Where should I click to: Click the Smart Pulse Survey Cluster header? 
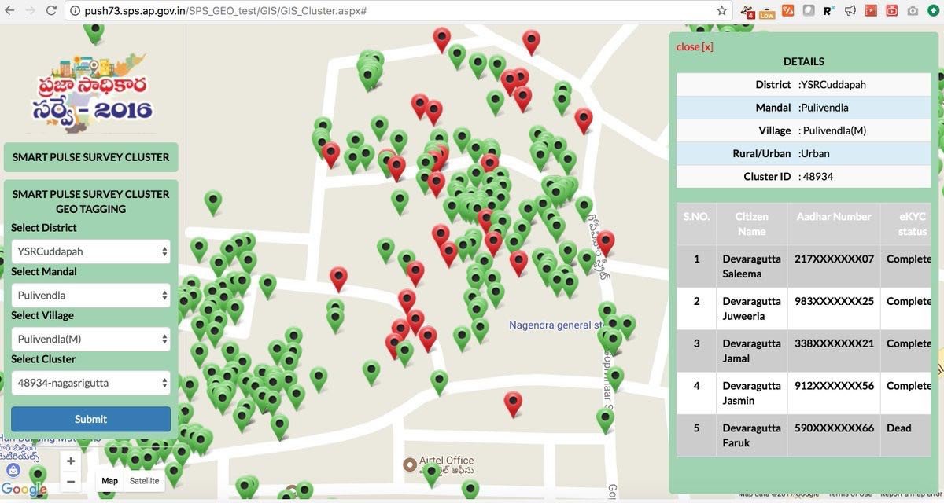[x=91, y=157]
